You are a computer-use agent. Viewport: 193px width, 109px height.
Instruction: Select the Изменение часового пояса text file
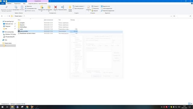pyautogui.click(x=27, y=33)
